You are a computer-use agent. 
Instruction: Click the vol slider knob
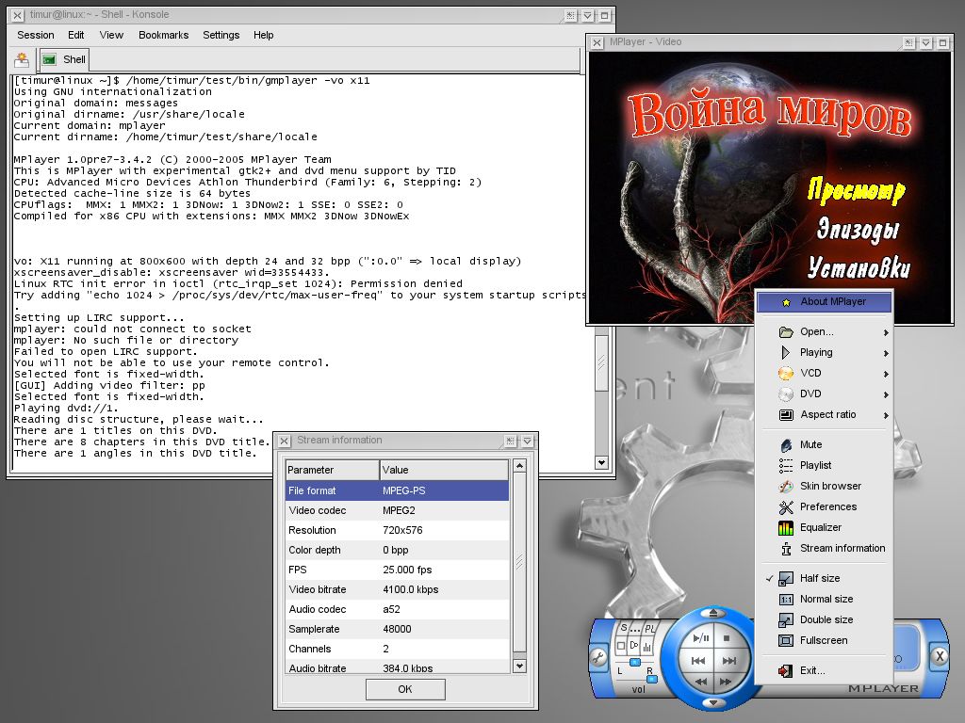[x=652, y=680]
